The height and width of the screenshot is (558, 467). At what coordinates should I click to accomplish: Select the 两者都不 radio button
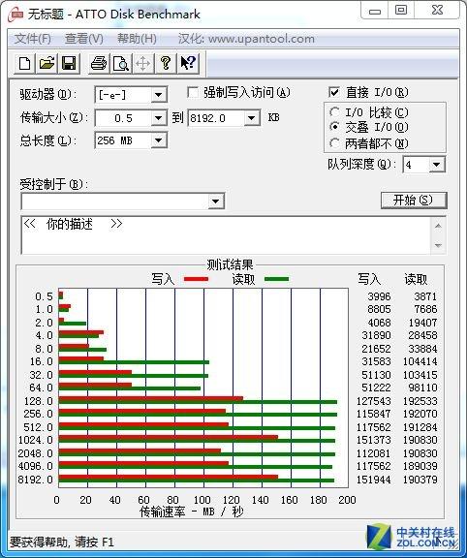coord(334,143)
